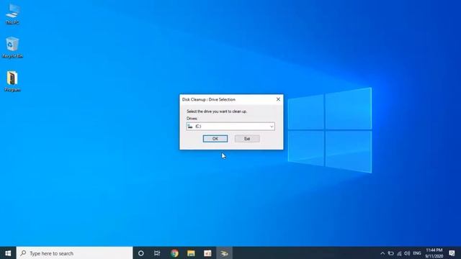461x259 pixels.
Task: Click the taskbar search box
Action: click(75, 253)
